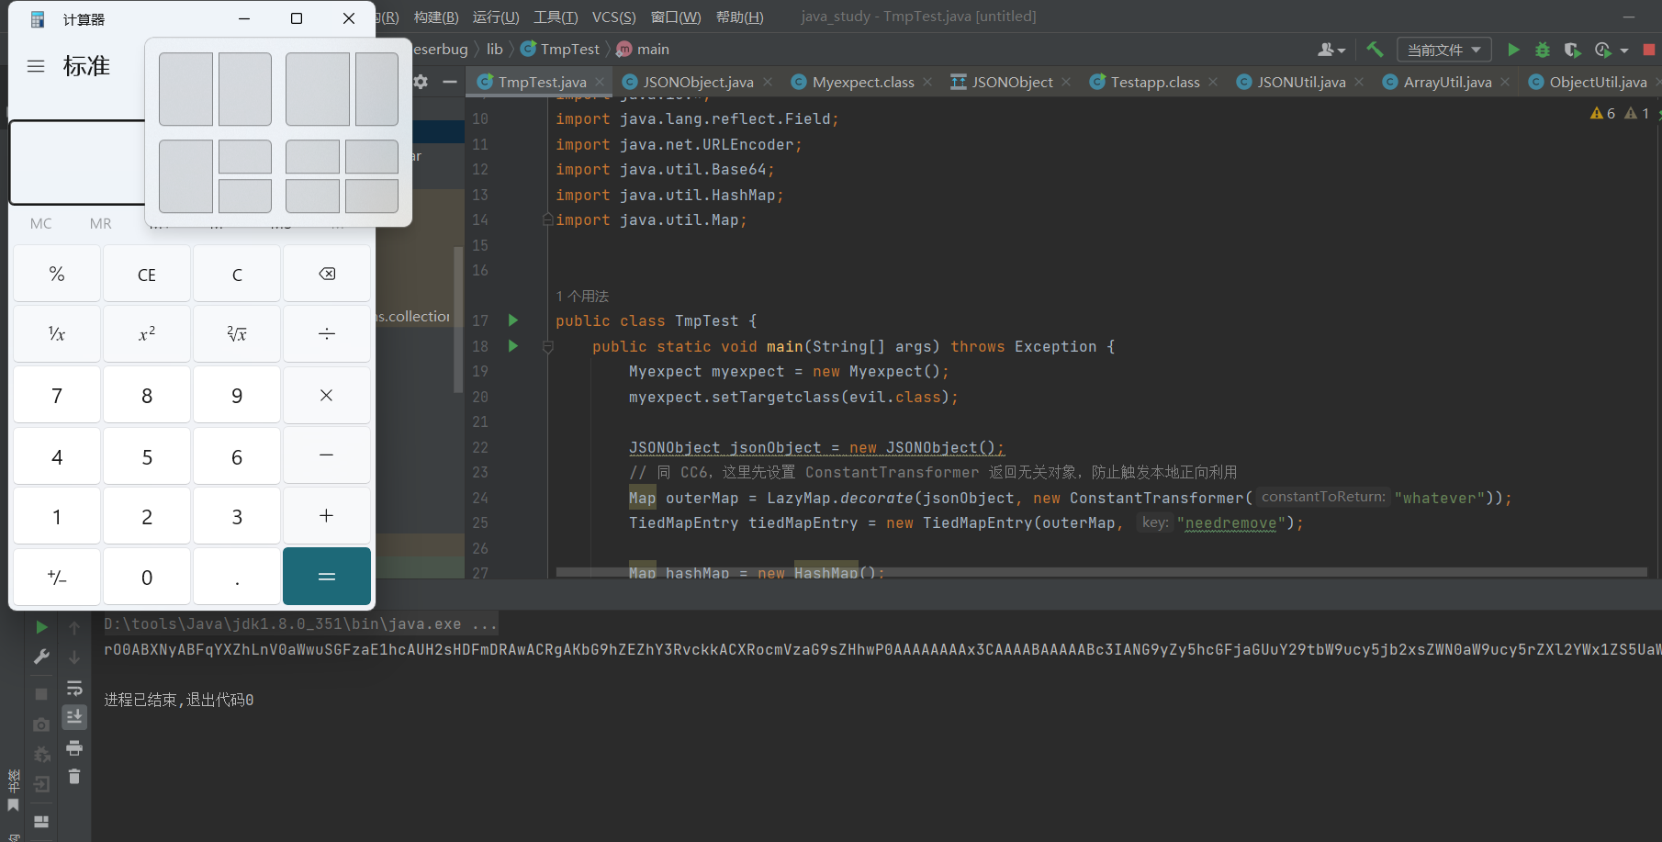Viewport: 1662px width, 842px height.
Task: Click the calculator plus/minus sign key
Action: [x=57, y=577]
